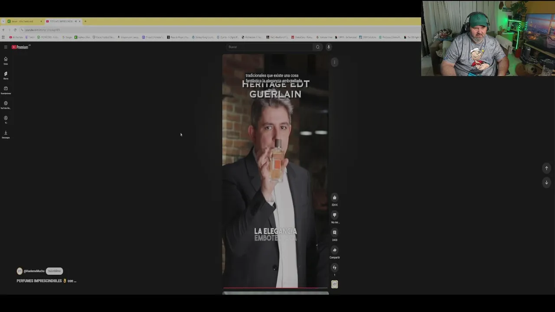
Task: Open the comments of the Short
Action: [334, 233]
